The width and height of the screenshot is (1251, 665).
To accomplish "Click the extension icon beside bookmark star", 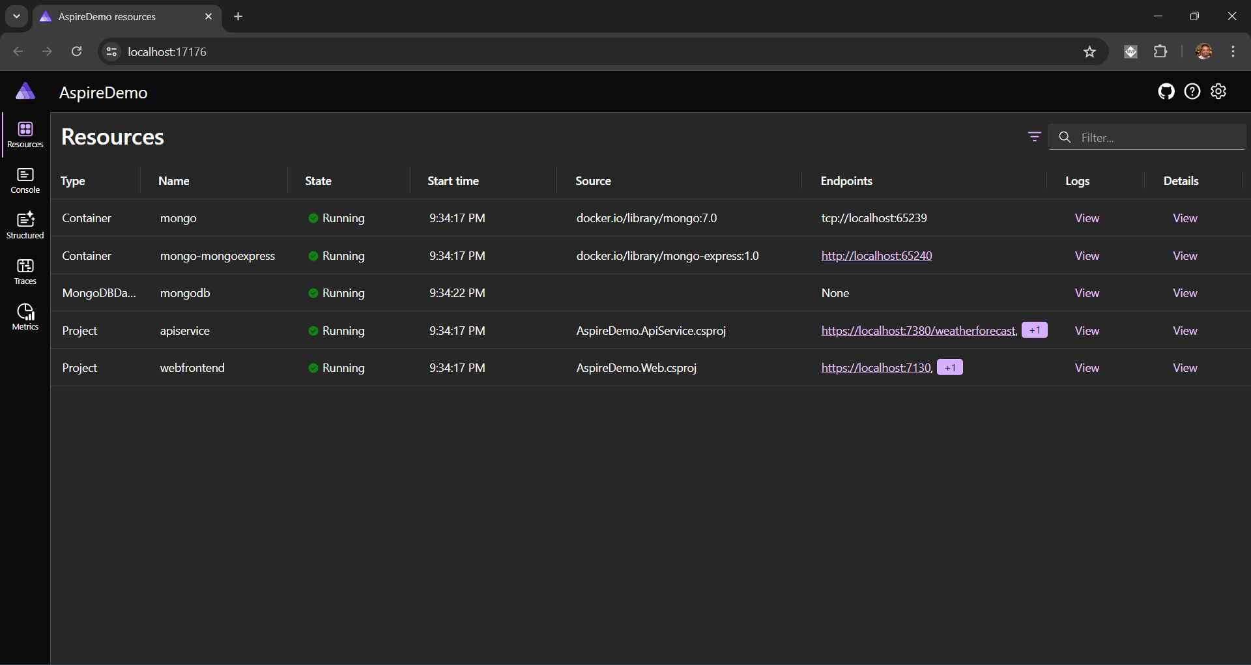I will pyautogui.click(x=1130, y=51).
